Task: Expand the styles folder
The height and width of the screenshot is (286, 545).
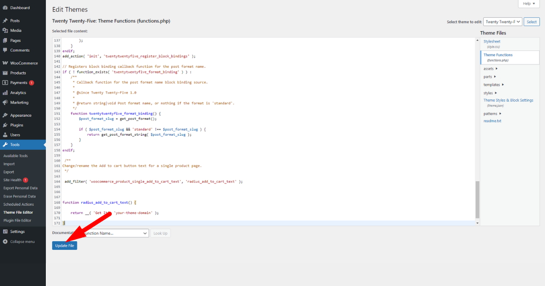Action: 490,93
